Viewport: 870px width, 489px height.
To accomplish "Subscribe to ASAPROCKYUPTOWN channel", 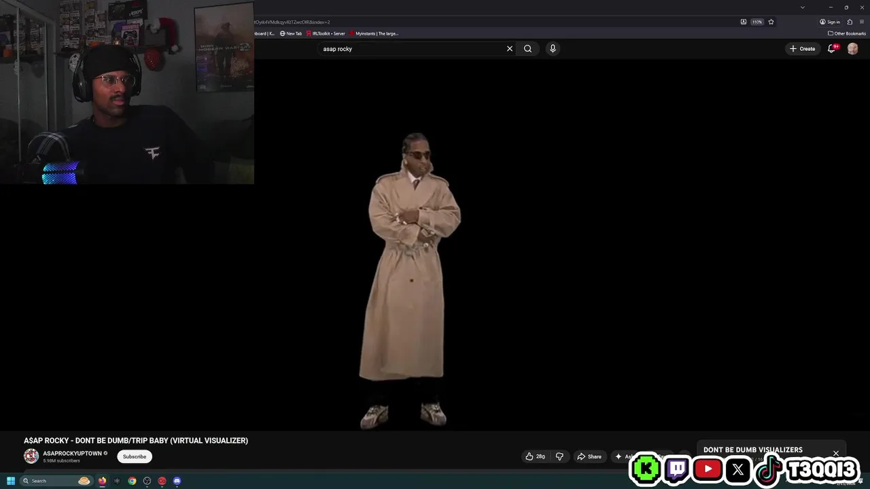I will coord(135,456).
